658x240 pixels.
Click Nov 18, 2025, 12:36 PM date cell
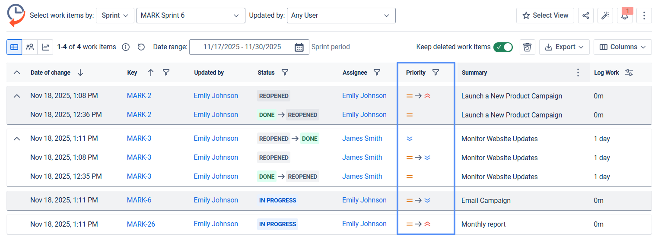click(66, 115)
